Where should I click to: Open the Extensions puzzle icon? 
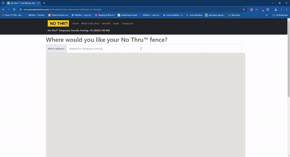pos(268,9)
